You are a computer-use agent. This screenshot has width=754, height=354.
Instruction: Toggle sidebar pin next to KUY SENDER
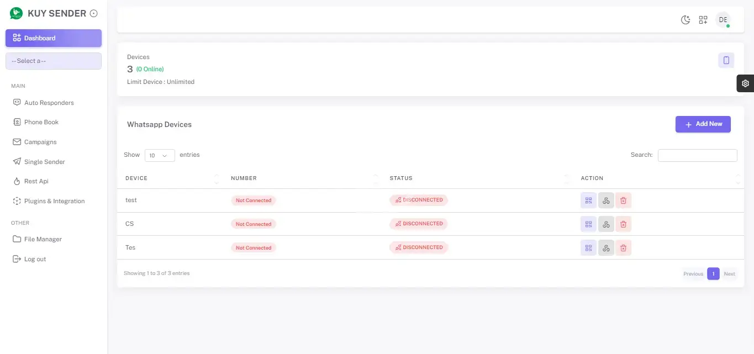coord(93,13)
